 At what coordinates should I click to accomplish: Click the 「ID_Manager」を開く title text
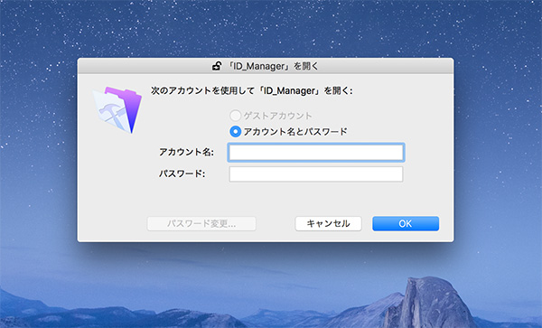pyautogui.click(x=273, y=66)
